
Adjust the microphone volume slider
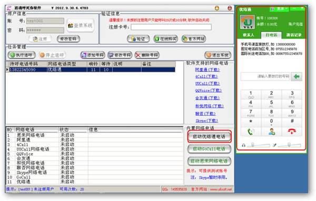tap(290, 145)
